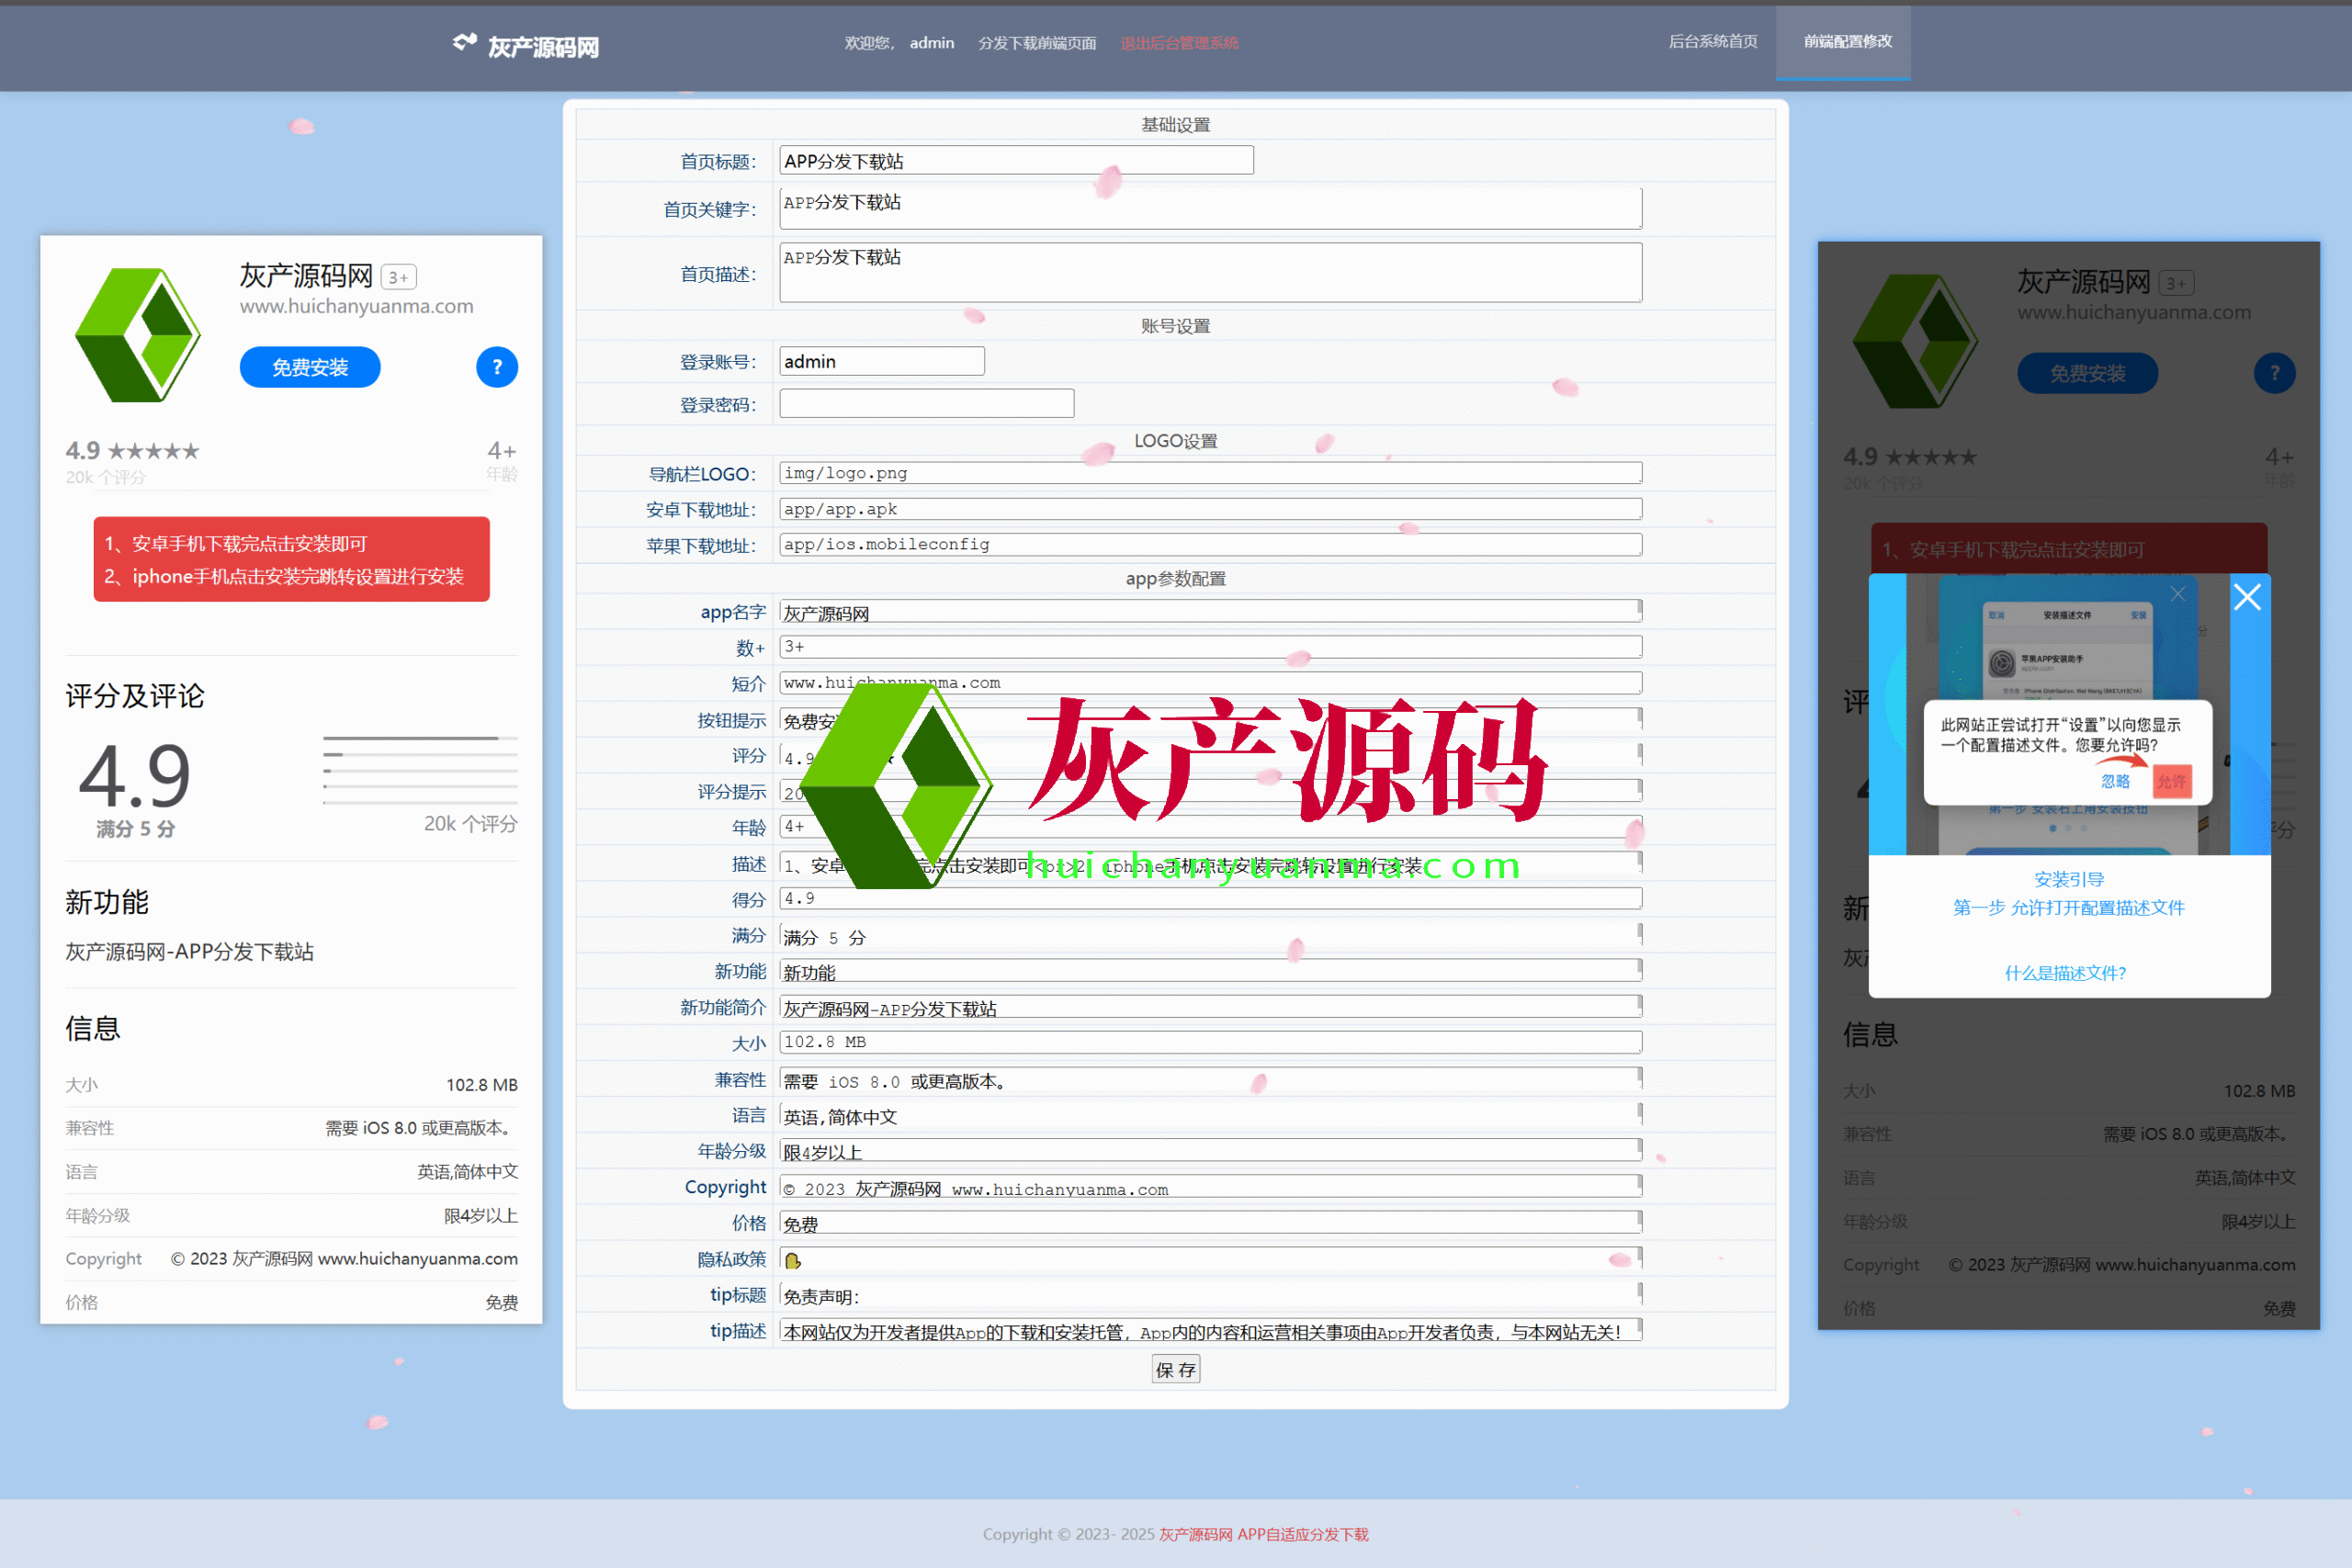The image size is (2352, 1568).
Task: Click the 导航栏LOGO input field
Action: (1210, 473)
